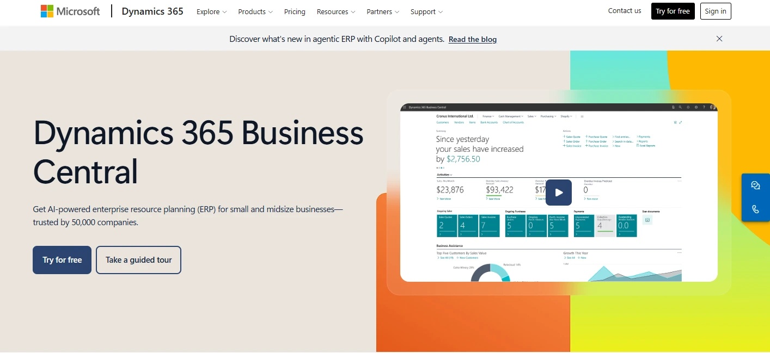The height and width of the screenshot is (353, 770).
Task: Open Cash Management dropdown in video preview
Action: coord(511,116)
